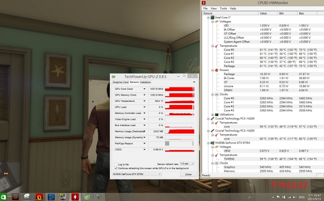This screenshot has height=201, width=324.
Task: Open the orange power icon taskbar app
Action: click(15, 197)
